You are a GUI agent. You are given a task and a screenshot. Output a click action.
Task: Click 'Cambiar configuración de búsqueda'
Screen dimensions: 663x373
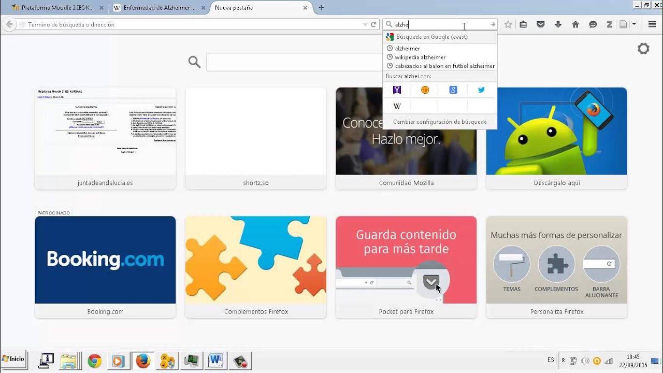440,122
